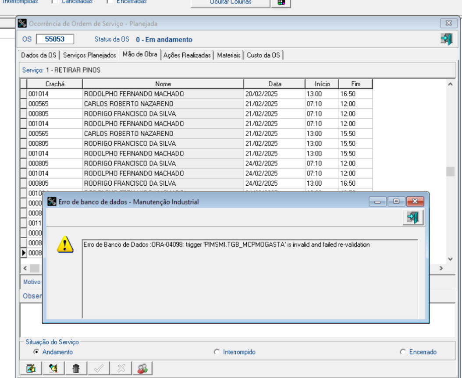462x378 pixels.
Task: Open the Custo da OS tab
Action: (263, 55)
